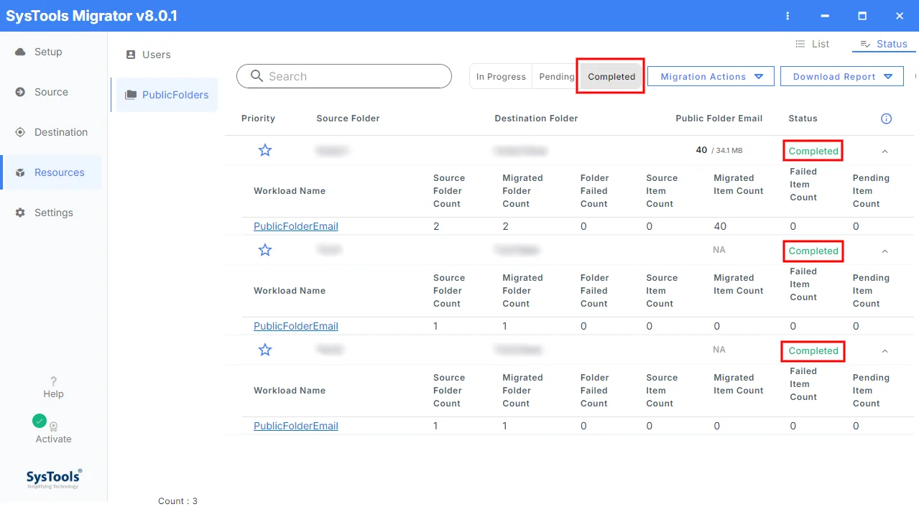This screenshot has width=919, height=517.
Task: Click the arrow icon beside Source
Action: [x=20, y=92]
